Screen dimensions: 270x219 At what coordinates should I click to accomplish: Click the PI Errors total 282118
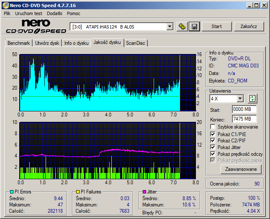[x=55, y=211]
